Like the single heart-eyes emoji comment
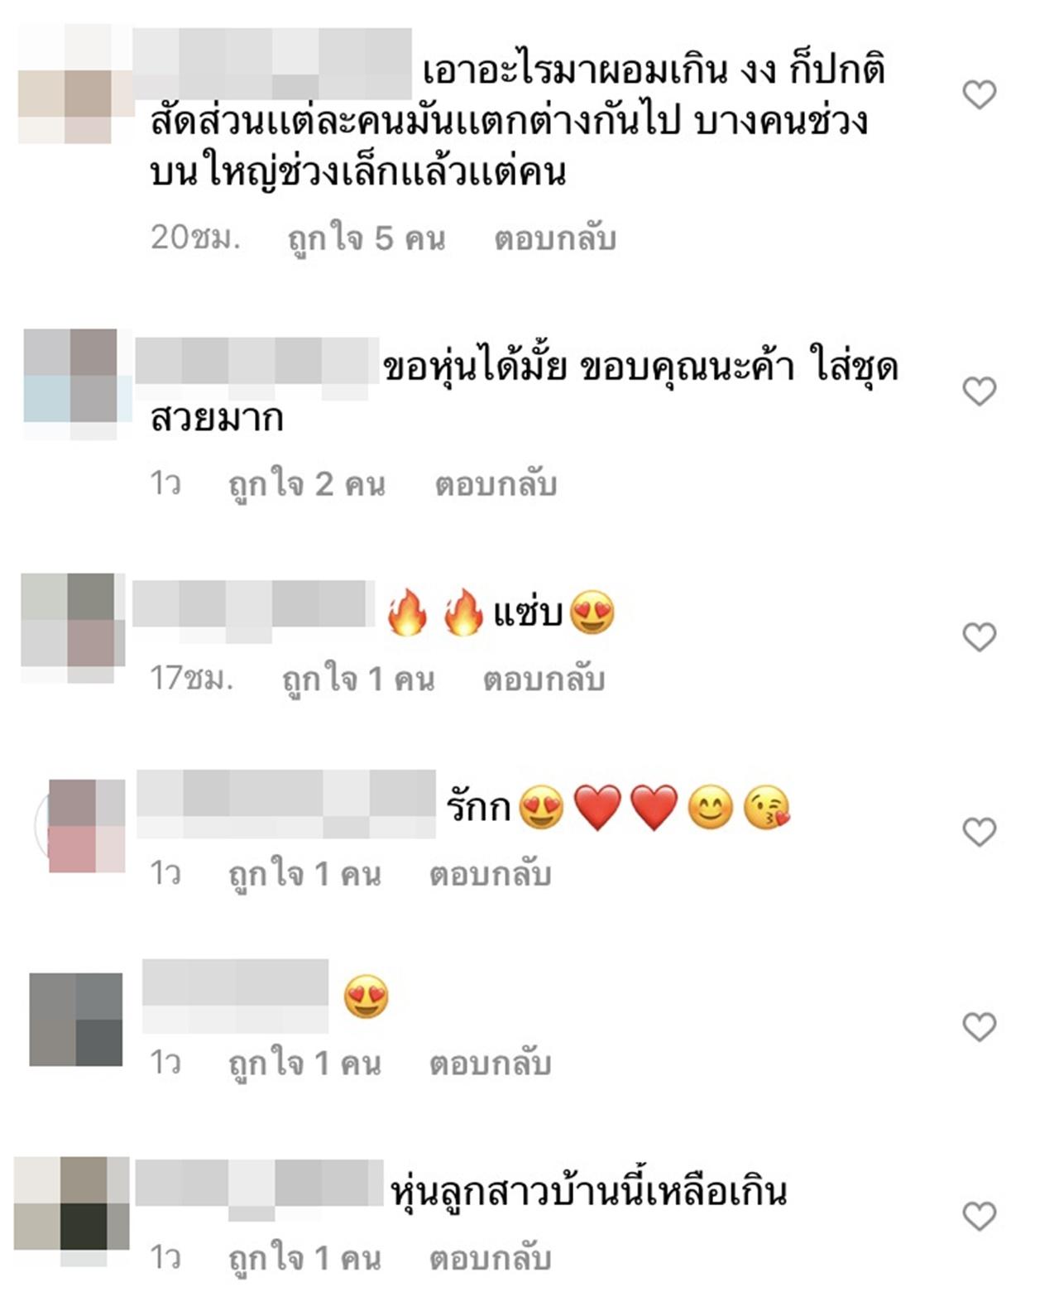1059x1311 pixels. click(x=980, y=1027)
